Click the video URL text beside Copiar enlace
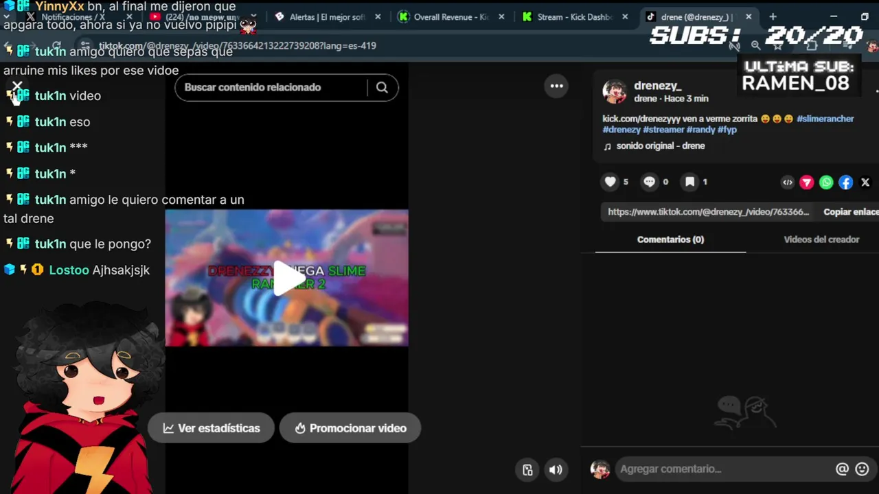 pos(709,212)
